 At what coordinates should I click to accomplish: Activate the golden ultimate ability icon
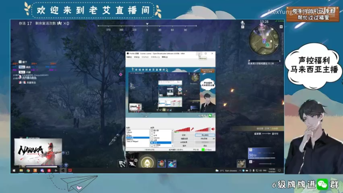pos(147,162)
